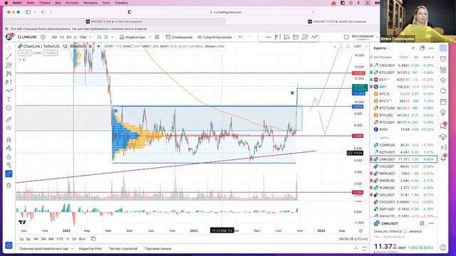The image size is (456, 256).
Task: Select the 4Ч timeframe
Action: point(69,37)
